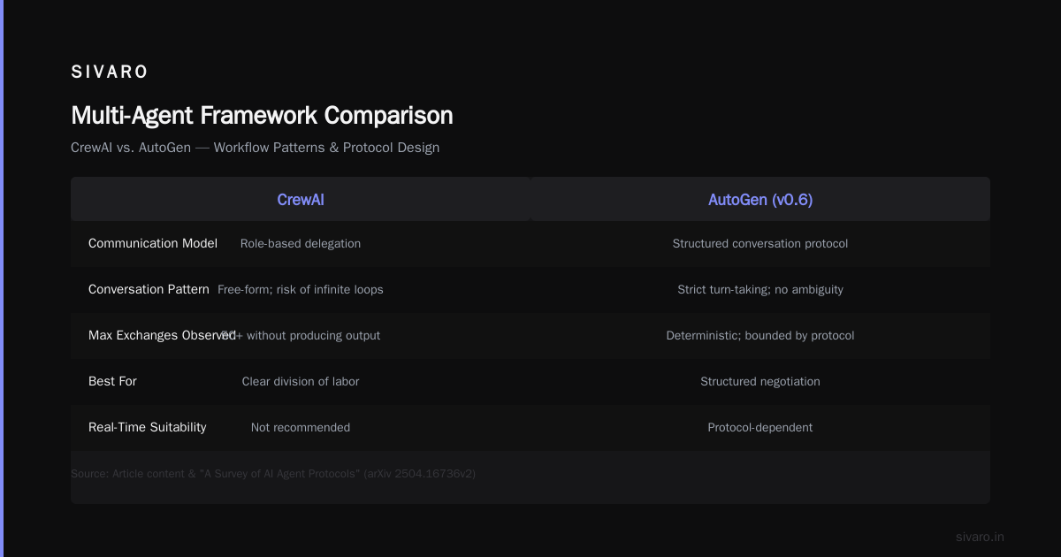1061x557 pixels.
Task: Click the 'Max Exchanges Observed' row label
Action: (x=162, y=335)
